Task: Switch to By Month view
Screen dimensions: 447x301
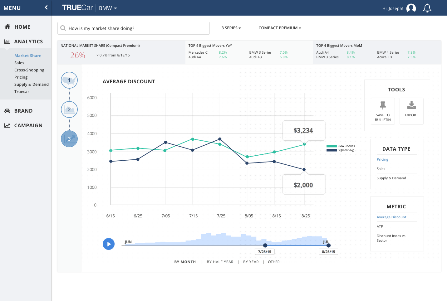Action: point(185,262)
